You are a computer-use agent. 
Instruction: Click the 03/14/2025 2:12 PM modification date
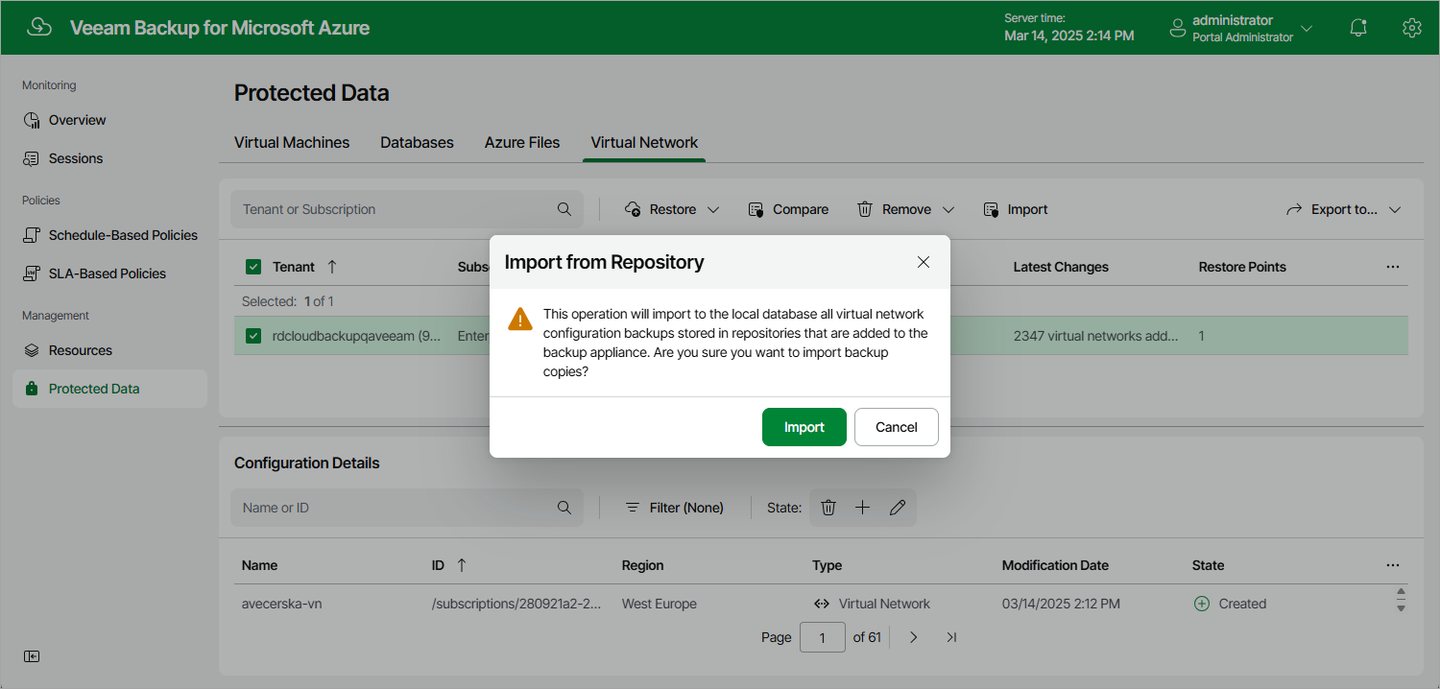[x=1061, y=604]
